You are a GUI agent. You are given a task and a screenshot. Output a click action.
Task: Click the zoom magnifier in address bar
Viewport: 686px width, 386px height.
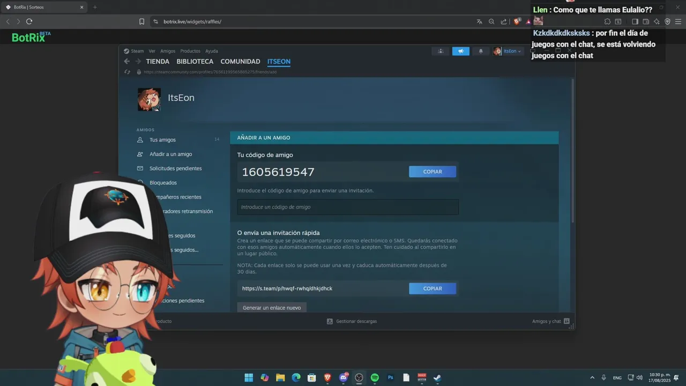coord(491,21)
